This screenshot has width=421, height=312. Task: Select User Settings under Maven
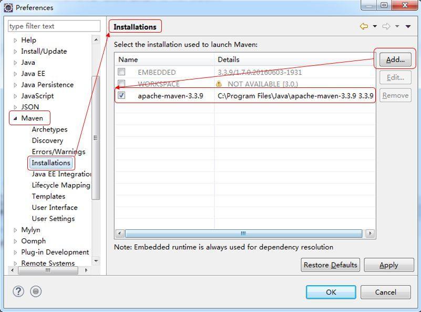53,219
